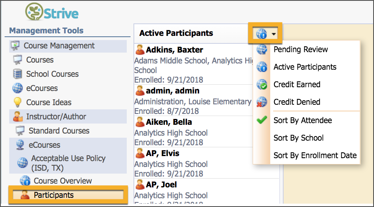
Task: Click the Credit Denied red X globe icon
Action: coord(261,102)
